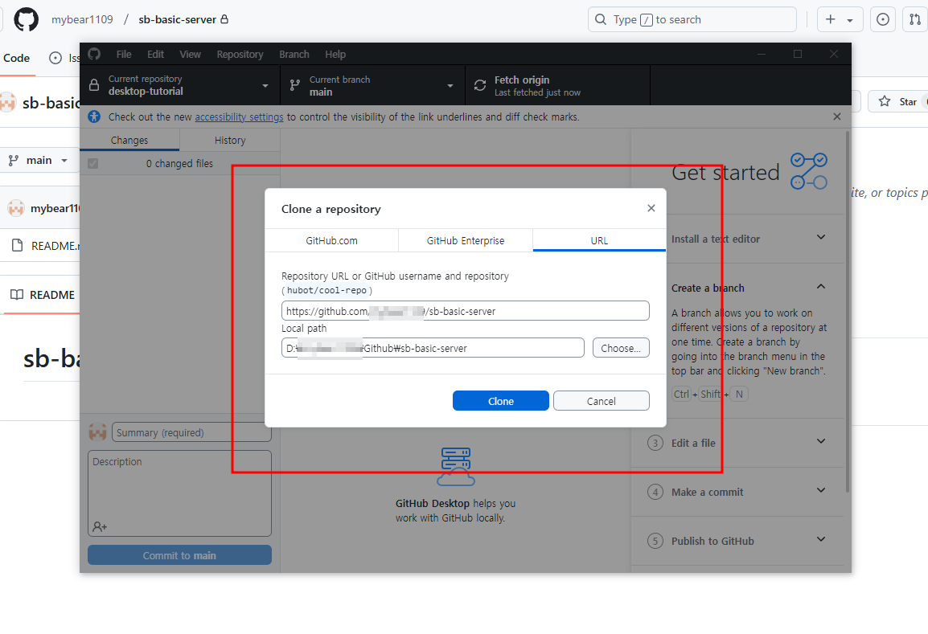The width and height of the screenshot is (928, 634).
Task: Open the Edit menu in GitHub Desktop
Action: pos(156,54)
